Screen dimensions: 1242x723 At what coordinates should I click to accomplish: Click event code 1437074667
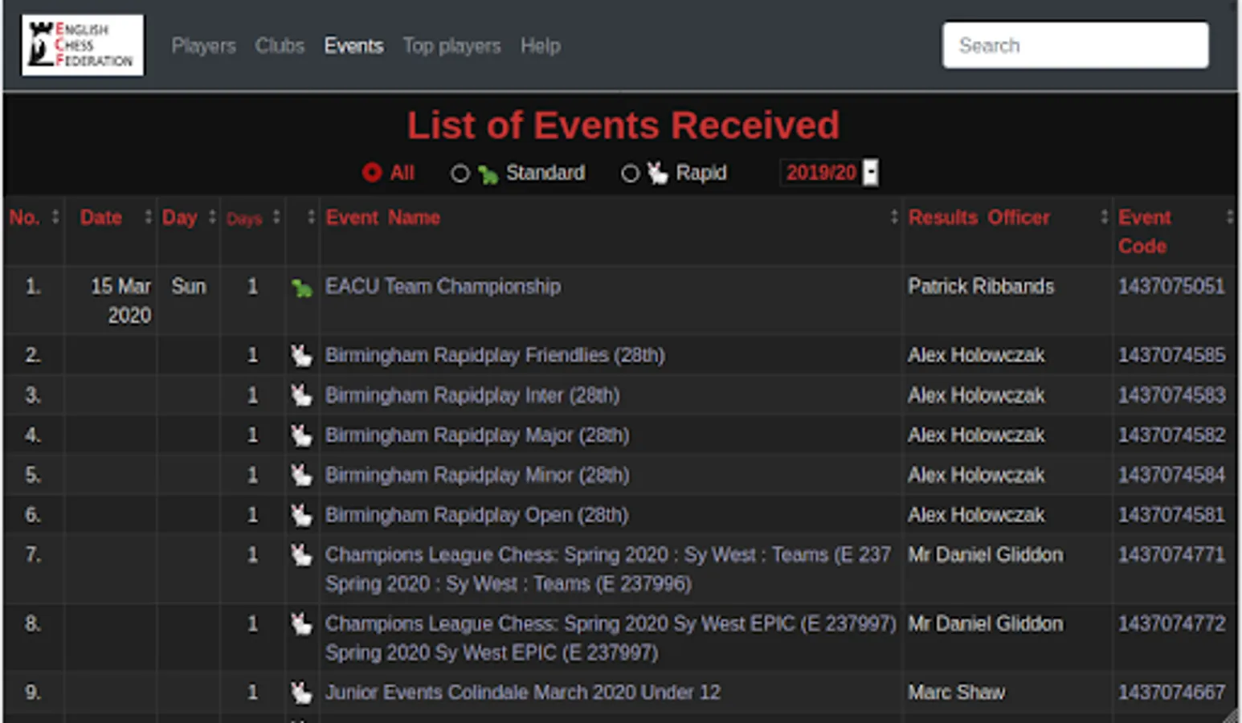pos(1171,692)
